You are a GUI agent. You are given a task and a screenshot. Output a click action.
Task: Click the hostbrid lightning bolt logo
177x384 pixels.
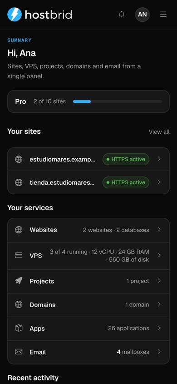click(15, 14)
